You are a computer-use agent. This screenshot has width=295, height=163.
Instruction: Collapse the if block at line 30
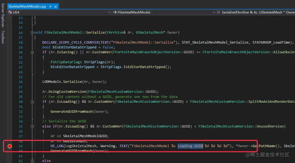click(x=32, y=102)
